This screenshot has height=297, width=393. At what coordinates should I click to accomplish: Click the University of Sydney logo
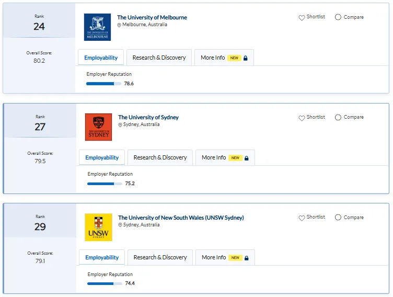point(98,127)
